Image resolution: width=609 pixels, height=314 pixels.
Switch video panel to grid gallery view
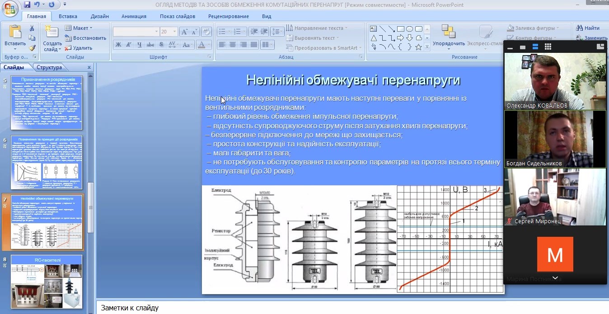tap(548, 47)
